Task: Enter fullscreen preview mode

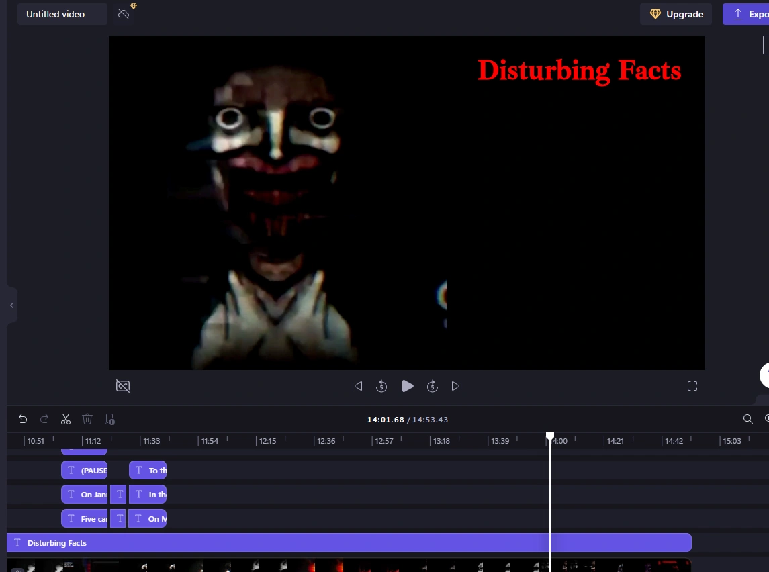Action: coord(692,386)
